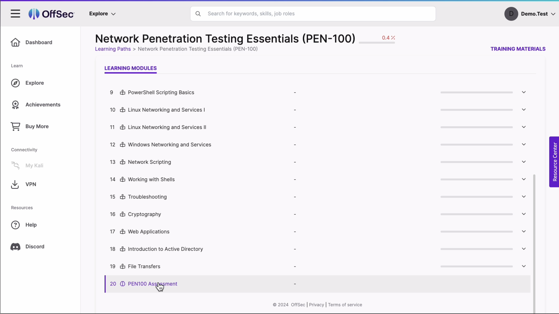Click the OffSec logo
The image size is (559, 314).
[x=51, y=14]
